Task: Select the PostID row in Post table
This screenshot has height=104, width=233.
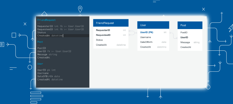Action: [190, 32]
